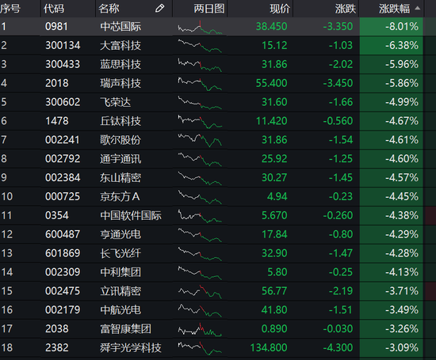Open the two-day chart for 丘钛科技
436x360 pixels.
(x=200, y=121)
